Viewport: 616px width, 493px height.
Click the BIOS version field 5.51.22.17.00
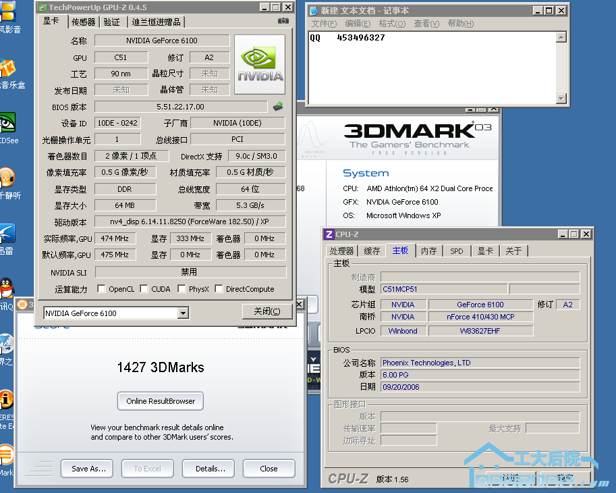point(181,107)
